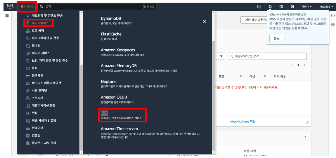Click 최초 계정 column header
This screenshot has width=336, height=158.
click(x=279, y=76)
